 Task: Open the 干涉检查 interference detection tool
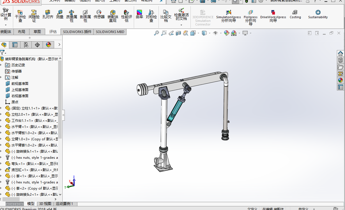click(x=20, y=16)
